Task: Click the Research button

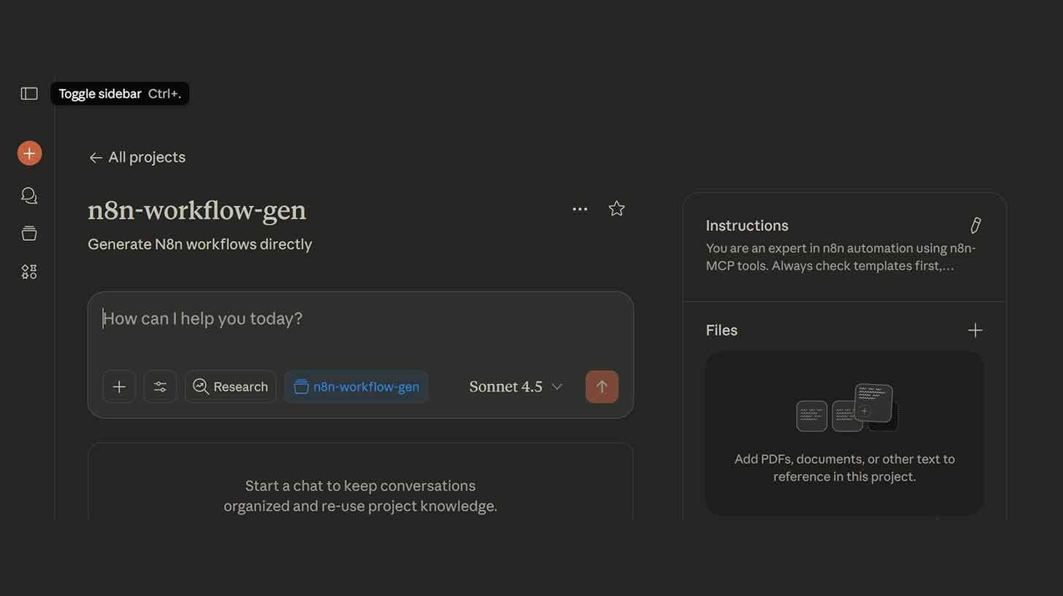Action: point(230,386)
